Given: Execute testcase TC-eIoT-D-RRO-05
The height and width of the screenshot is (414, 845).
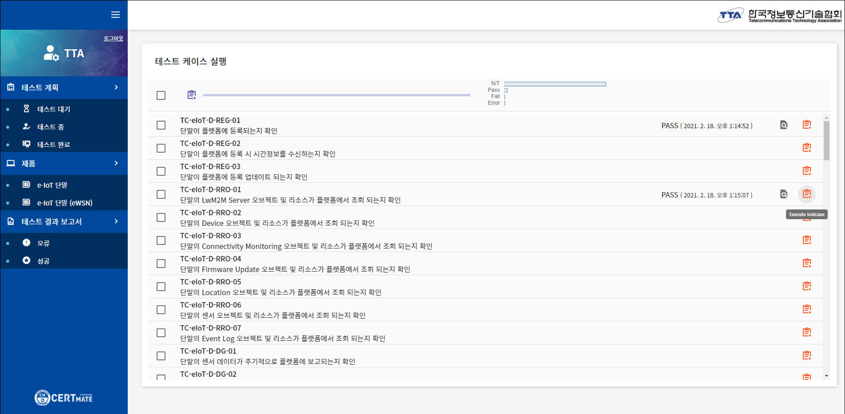Looking at the screenshot, I should [806, 286].
